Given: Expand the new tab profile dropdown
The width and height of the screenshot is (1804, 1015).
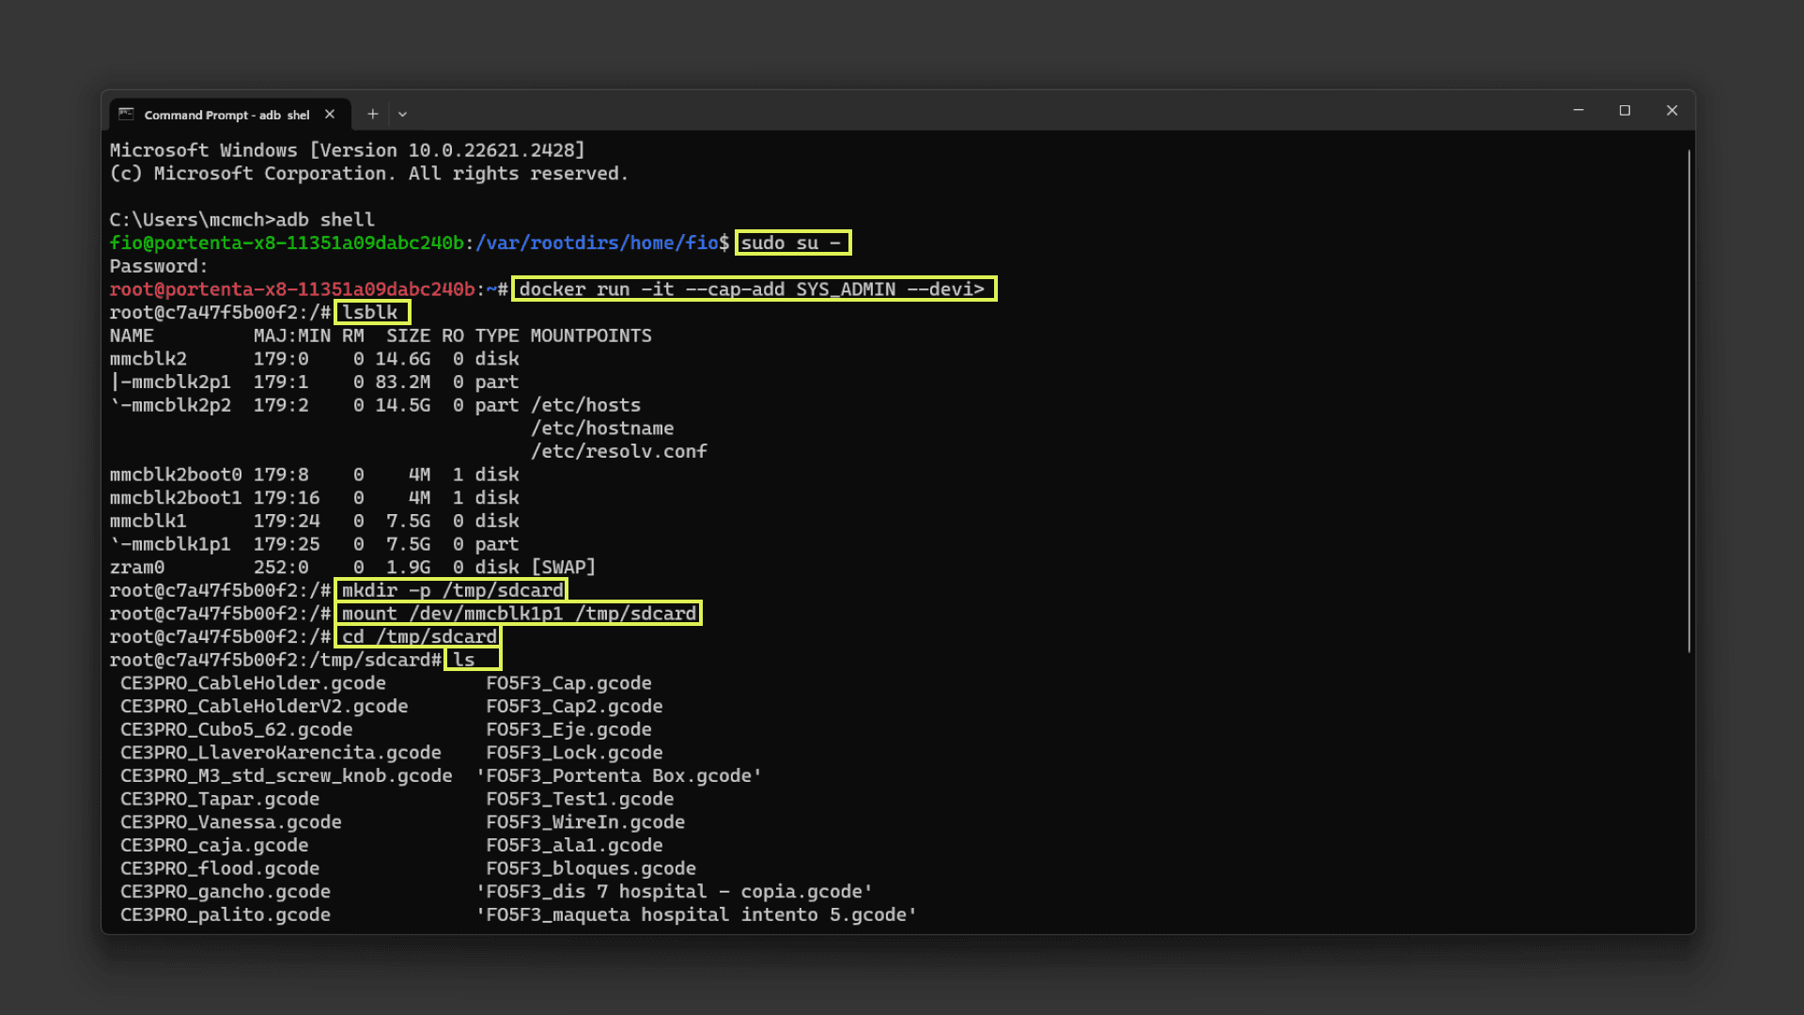Looking at the screenshot, I should point(402,114).
